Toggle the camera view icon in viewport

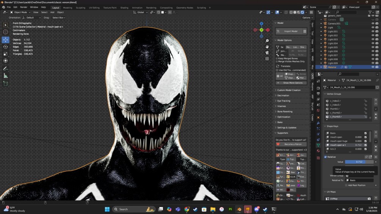tap(267, 53)
